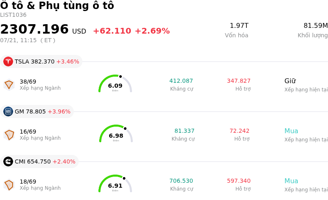Click the GM logo icon
This screenshot has width=328, height=200.
coord(8,111)
